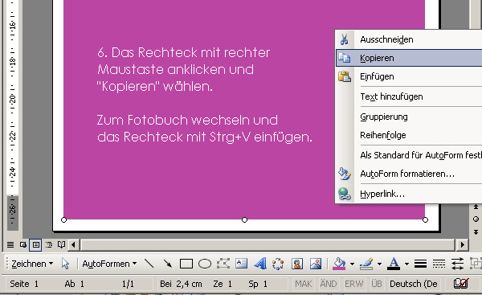Apply the fill color bucket
The width and height of the screenshot is (482, 295).
coord(339,264)
